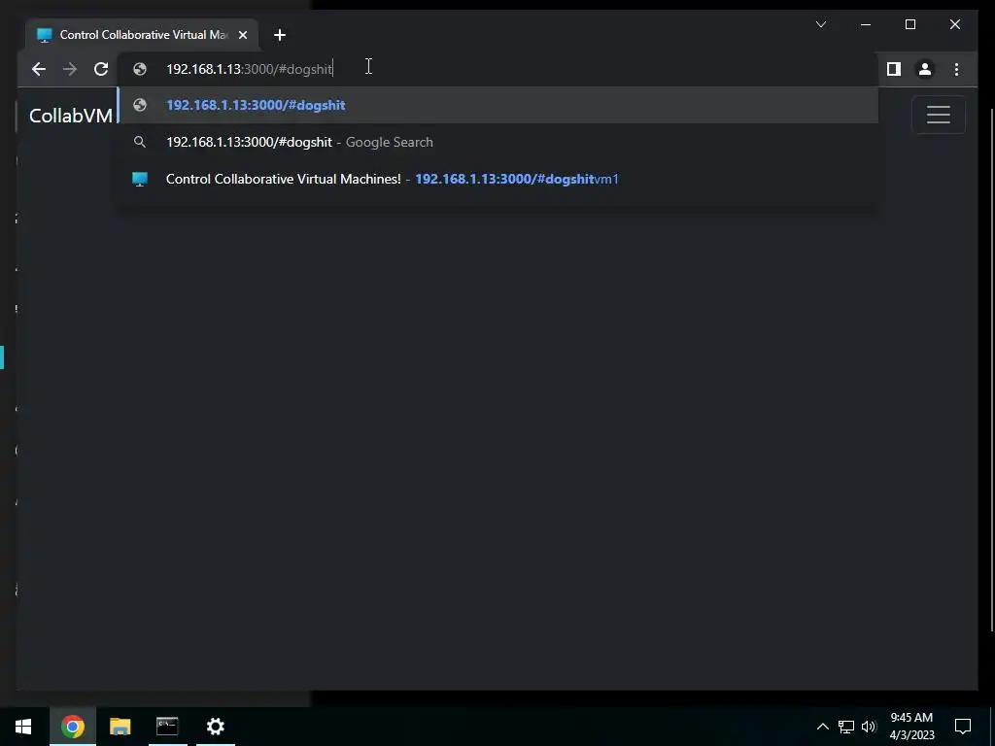
Task: Select the Control Collaborative Virtual Machines! history suggestion
Action: click(x=498, y=179)
